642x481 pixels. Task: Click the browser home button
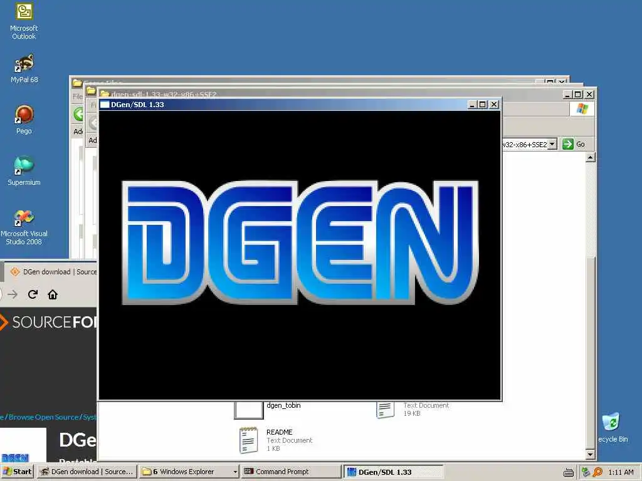(53, 294)
